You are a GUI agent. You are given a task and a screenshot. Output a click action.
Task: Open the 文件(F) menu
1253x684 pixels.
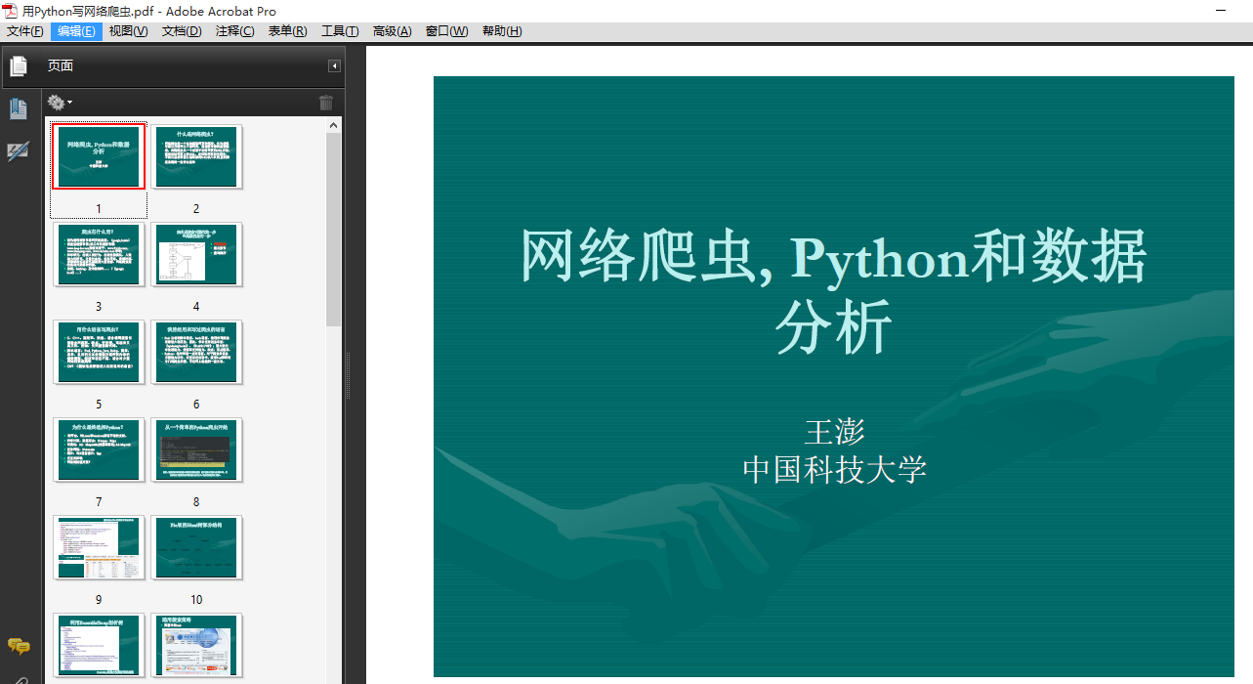24,31
